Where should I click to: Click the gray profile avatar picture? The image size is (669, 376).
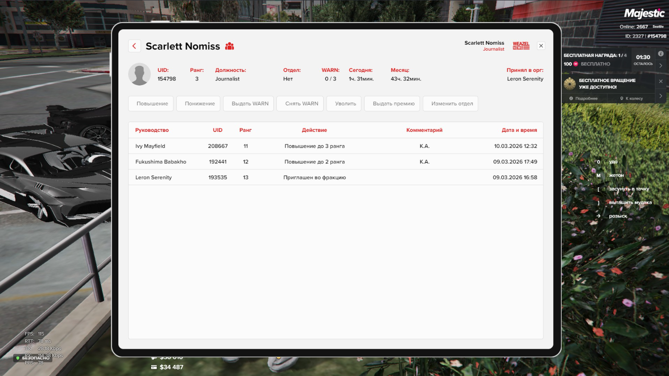(x=139, y=74)
